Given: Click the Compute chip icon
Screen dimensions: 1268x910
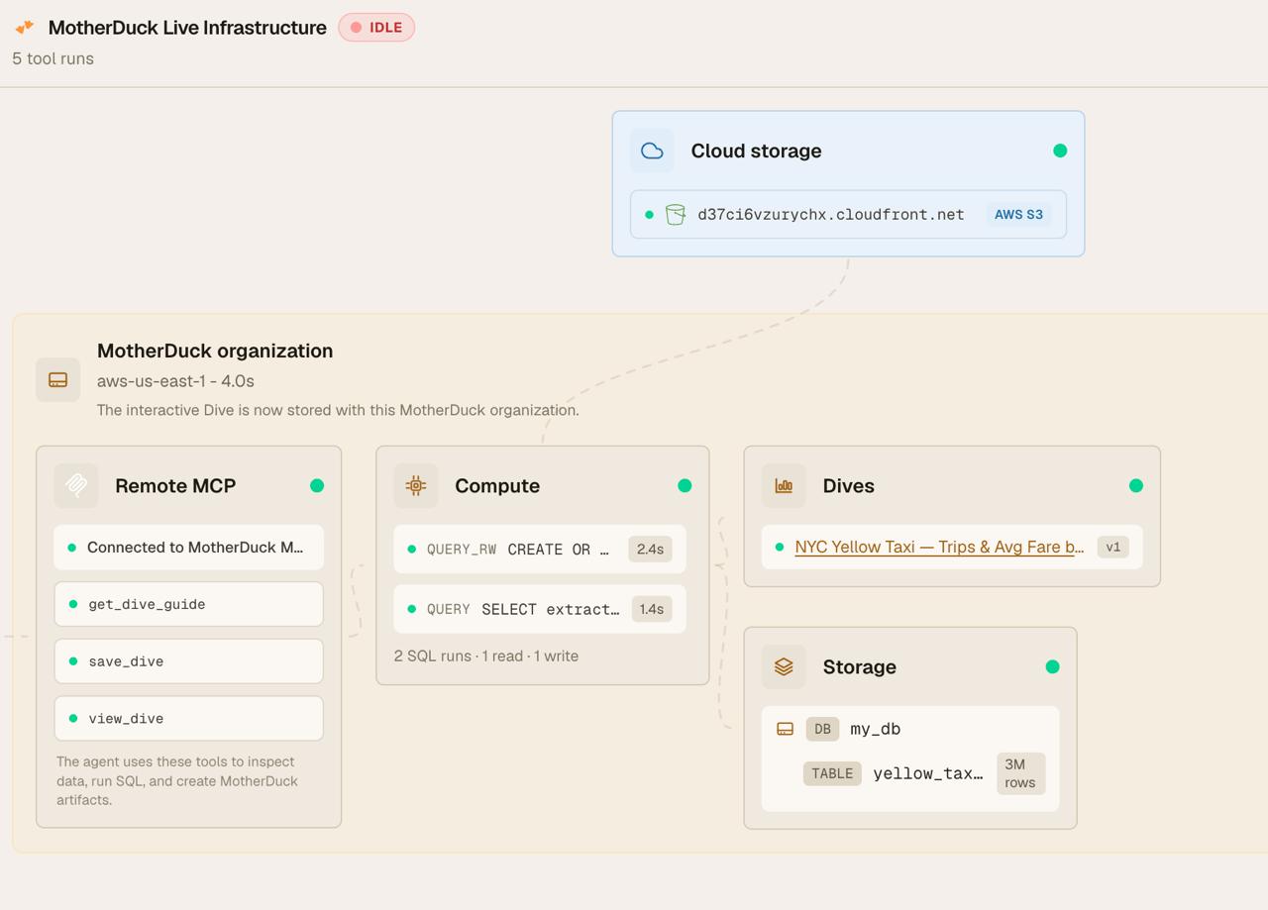Looking at the screenshot, I should pyautogui.click(x=416, y=485).
